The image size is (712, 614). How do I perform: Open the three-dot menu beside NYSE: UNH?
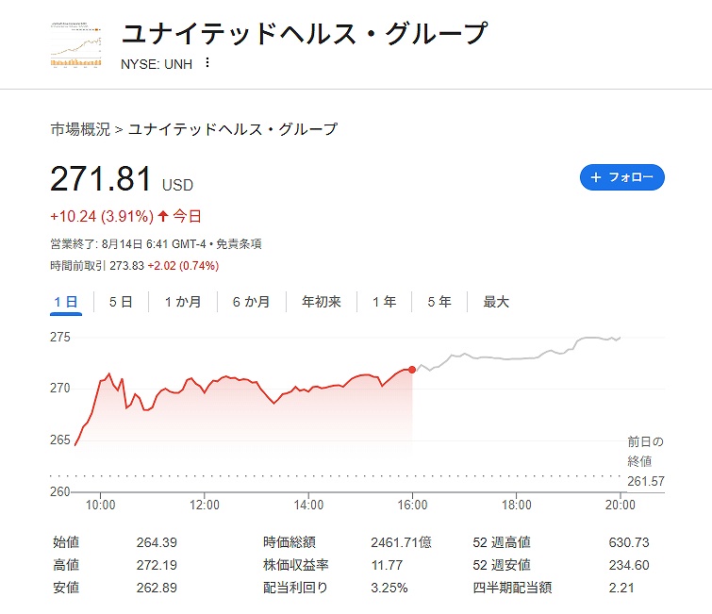(x=207, y=63)
